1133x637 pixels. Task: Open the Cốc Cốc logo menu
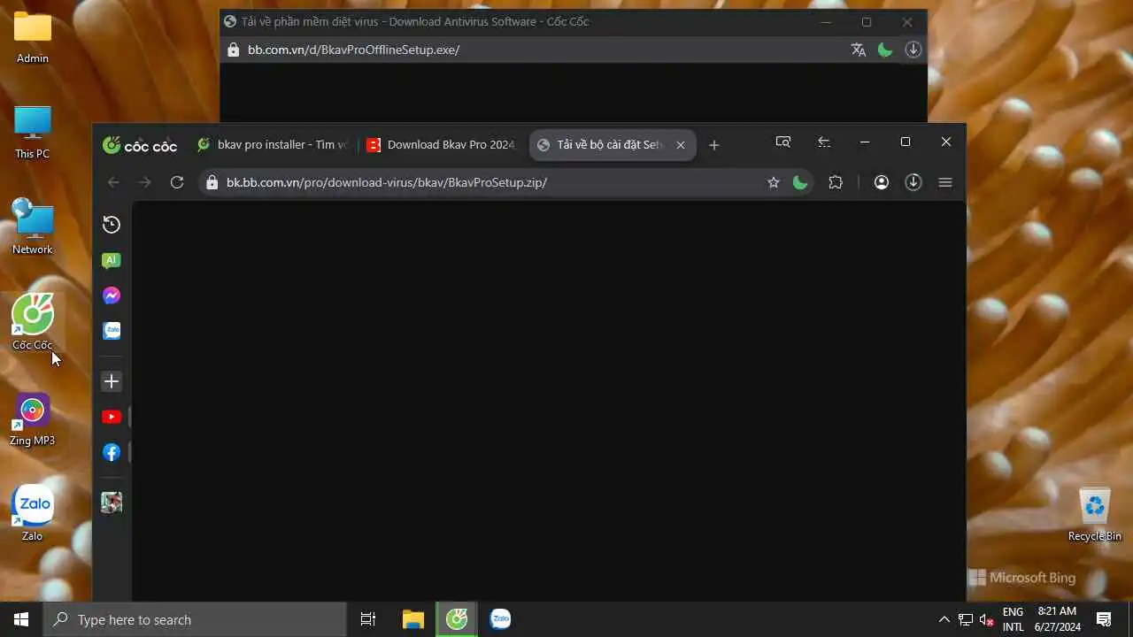140,145
